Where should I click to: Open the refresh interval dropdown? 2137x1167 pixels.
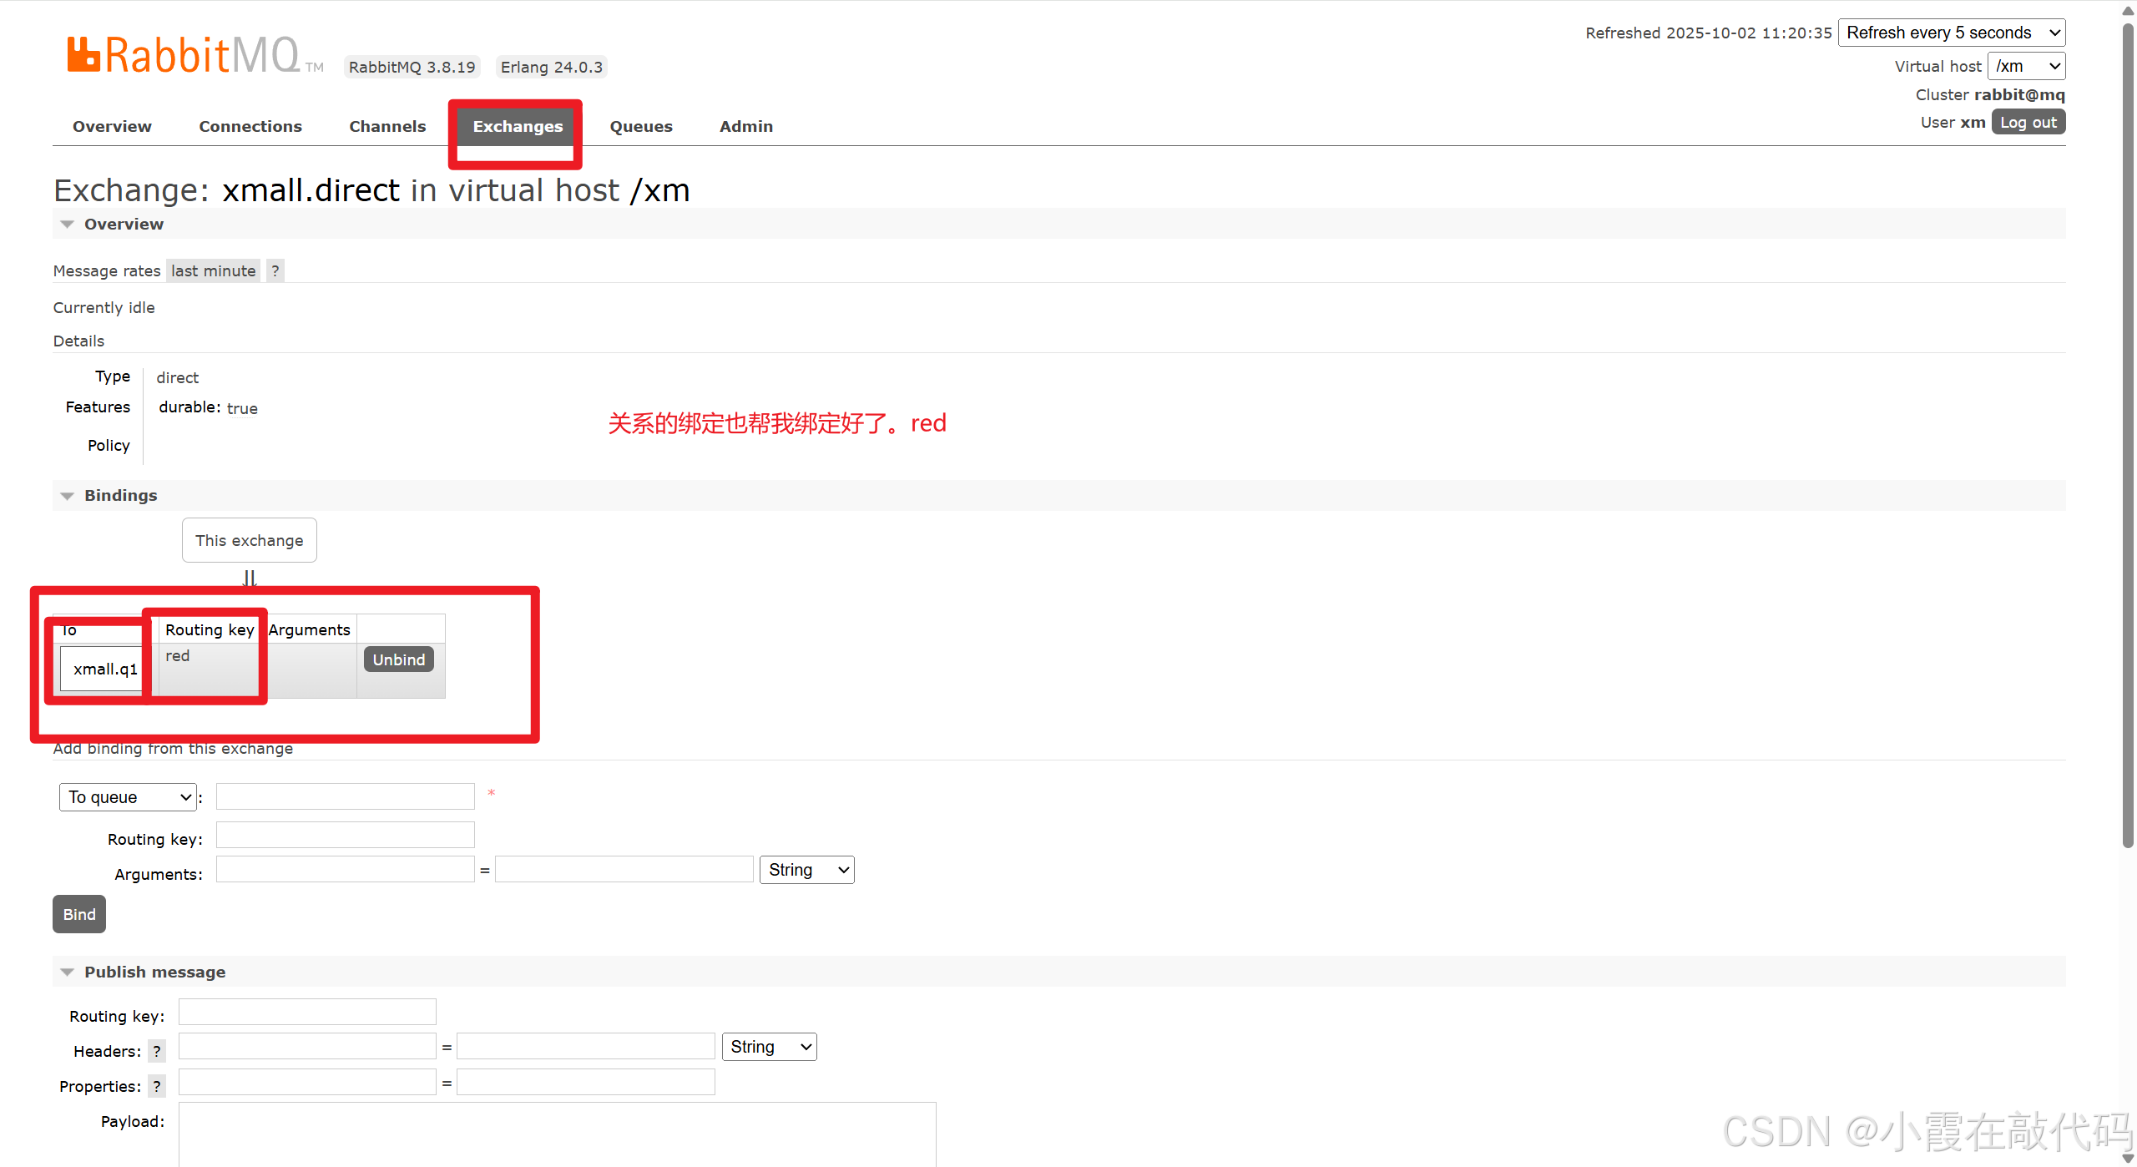click(1951, 33)
